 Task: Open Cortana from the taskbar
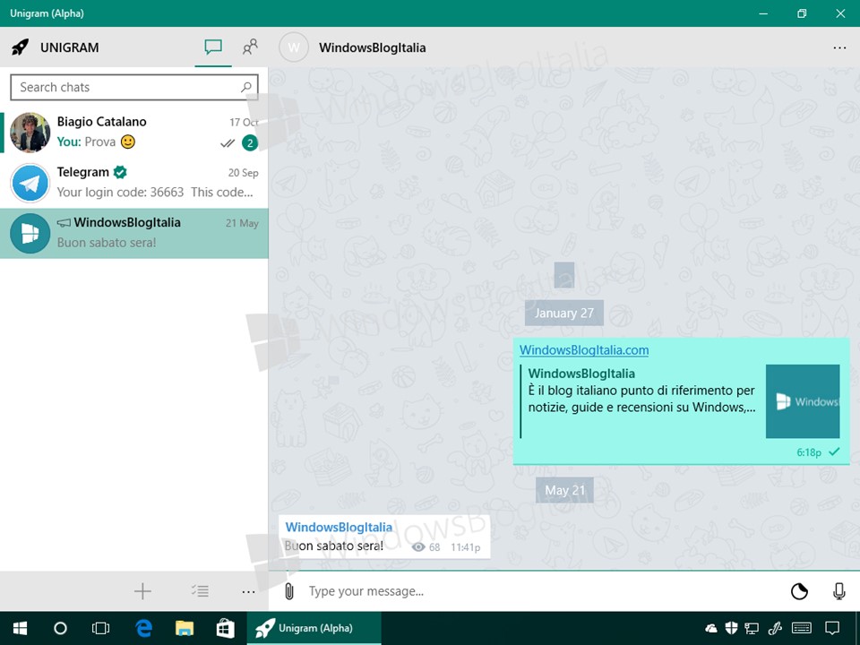(60, 628)
